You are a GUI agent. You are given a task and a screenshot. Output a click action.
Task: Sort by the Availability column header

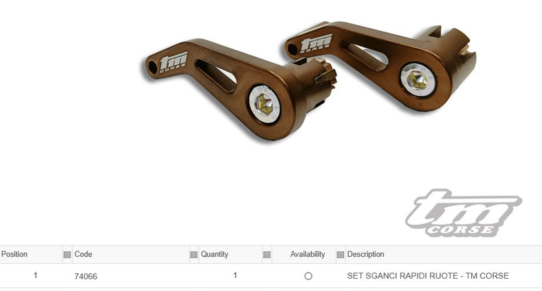307,254
